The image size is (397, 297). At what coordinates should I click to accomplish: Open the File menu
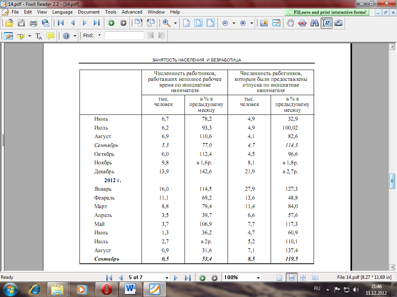pyautogui.click(x=15, y=12)
